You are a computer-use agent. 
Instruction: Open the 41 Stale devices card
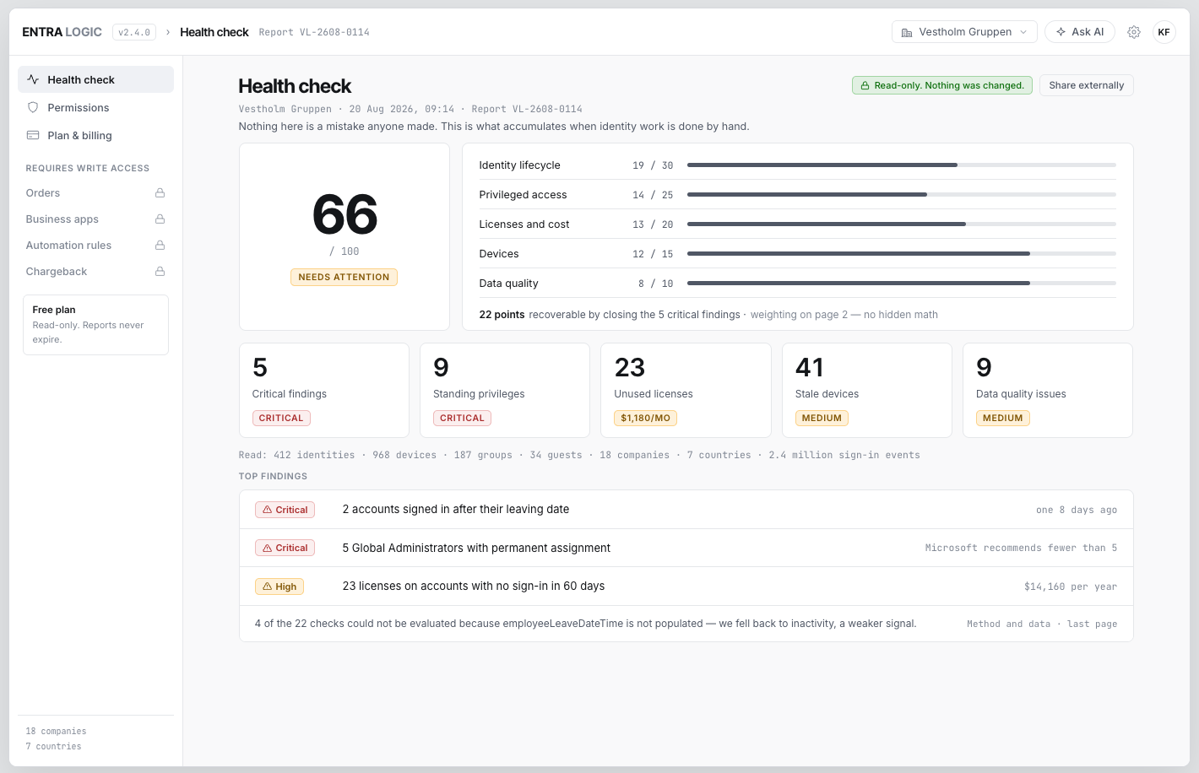point(867,390)
